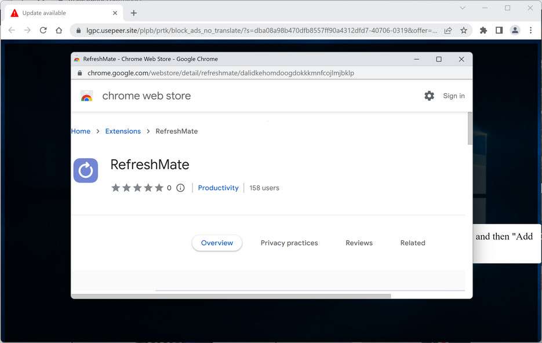This screenshot has width=542, height=343.
Task: Click the rating info circle icon
Action: [x=180, y=188]
